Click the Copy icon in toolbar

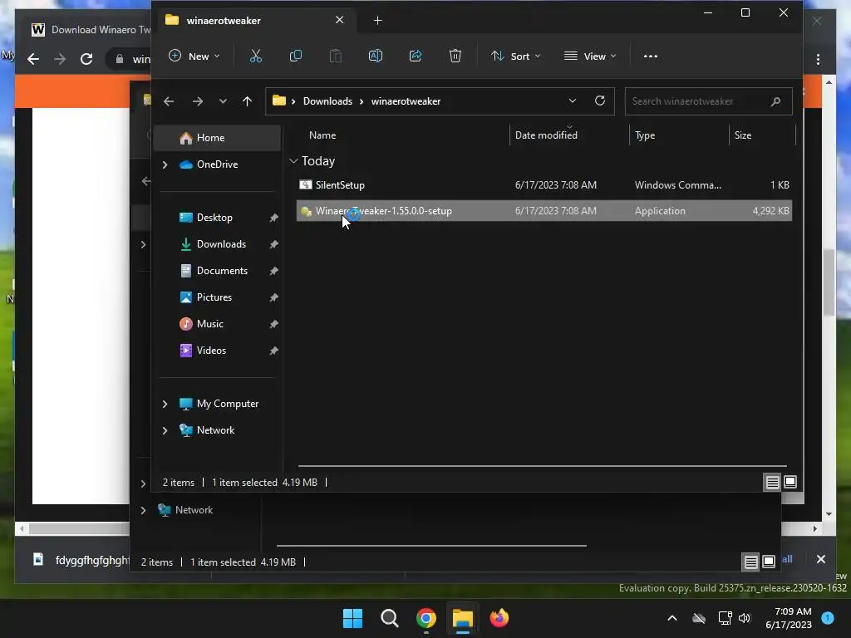(x=296, y=56)
